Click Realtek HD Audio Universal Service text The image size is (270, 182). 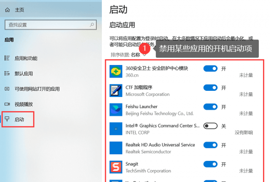tap(160, 145)
